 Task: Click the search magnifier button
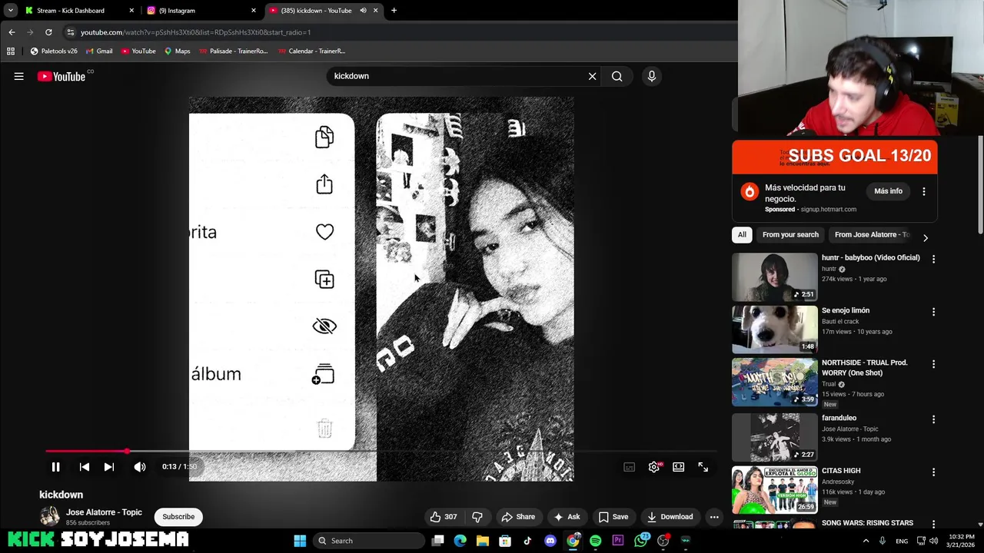617,76
